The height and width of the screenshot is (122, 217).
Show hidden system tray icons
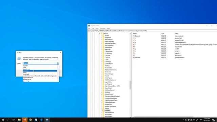coord(183,120)
